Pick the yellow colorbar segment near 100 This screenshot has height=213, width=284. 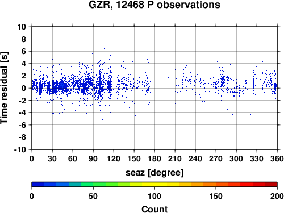click(x=154, y=185)
